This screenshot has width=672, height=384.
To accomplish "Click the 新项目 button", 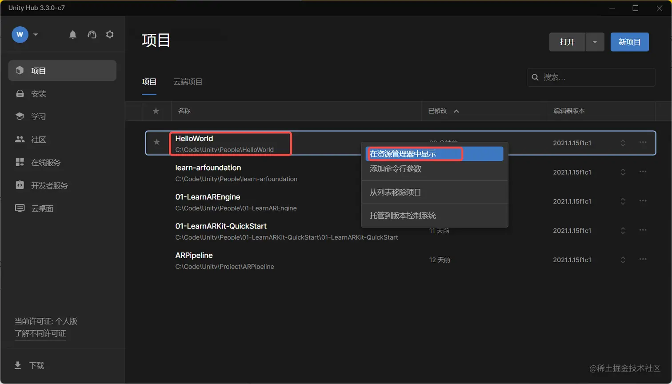I will (629, 42).
